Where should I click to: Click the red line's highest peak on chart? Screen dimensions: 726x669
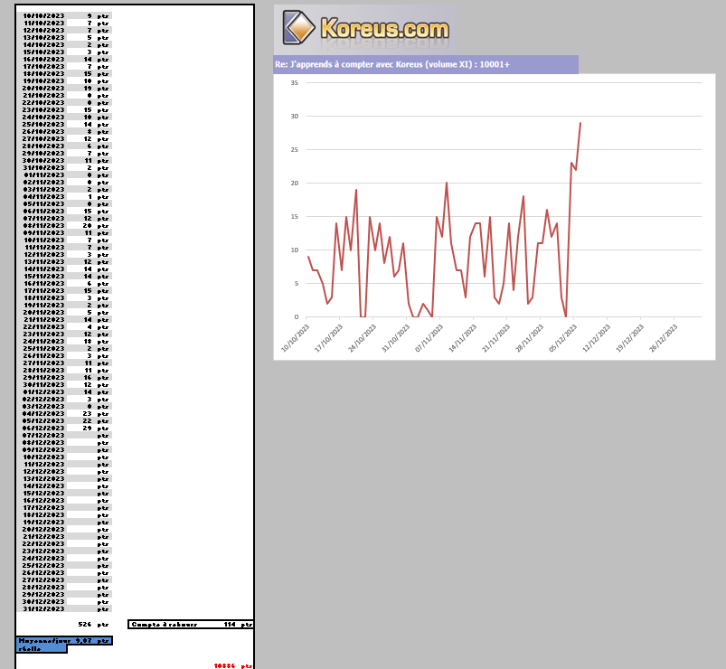click(580, 123)
